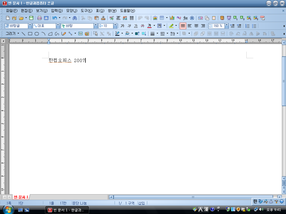The image size is (286, 214).
Task: Select the 빈 문서 1 document tab
Action: pyautogui.click(x=21, y=197)
